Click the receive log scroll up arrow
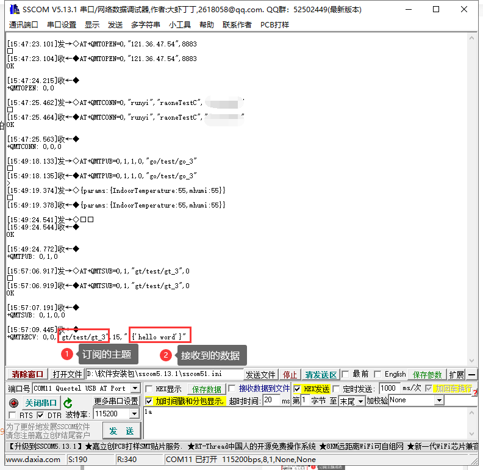The image size is (483, 470). (x=471, y=38)
